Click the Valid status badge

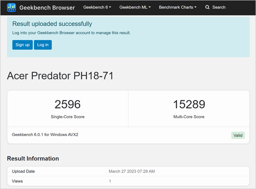tap(238, 135)
